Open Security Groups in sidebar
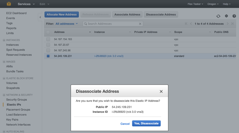This screenshot has width=239, height=133. click(x=17, y=100)
